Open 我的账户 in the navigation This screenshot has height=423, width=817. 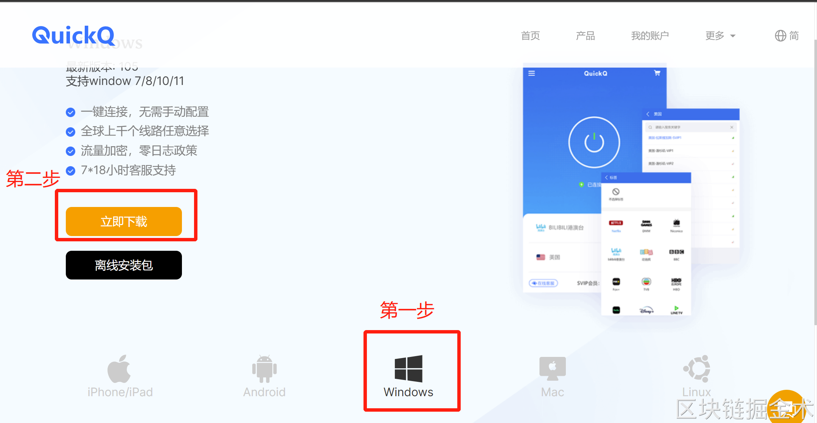tap(650, 36)
